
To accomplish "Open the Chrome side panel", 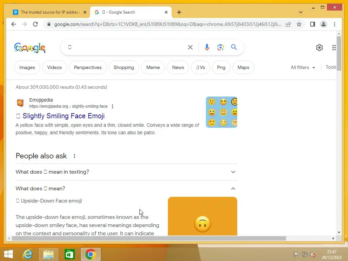I will (313, 24).
